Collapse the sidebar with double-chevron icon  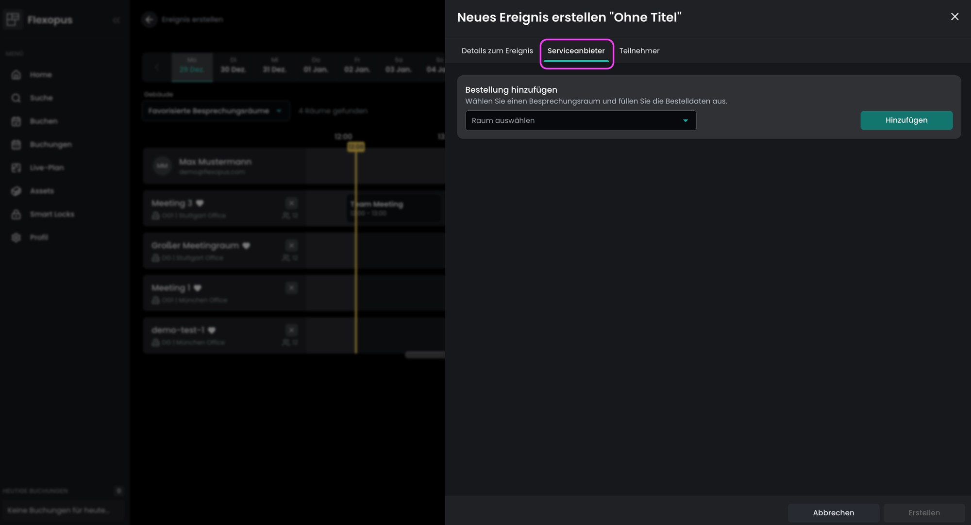(x=117, y=20)
